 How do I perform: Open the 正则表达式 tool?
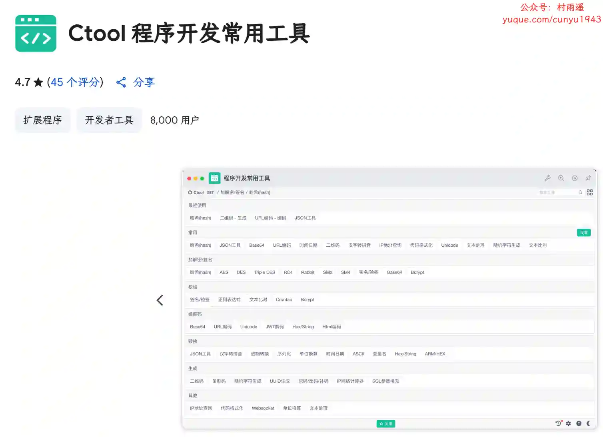230,299
